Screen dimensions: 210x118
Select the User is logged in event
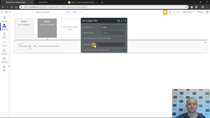[x=24, y=28]
